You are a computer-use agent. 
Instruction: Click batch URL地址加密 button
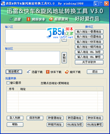click(x=75, y=125)
